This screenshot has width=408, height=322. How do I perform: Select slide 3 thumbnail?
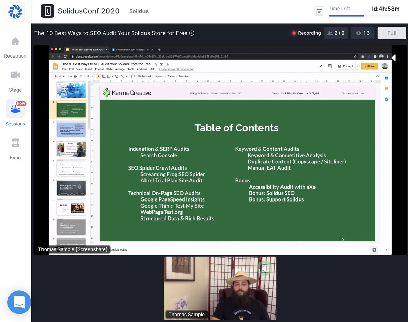coord(71,129)
